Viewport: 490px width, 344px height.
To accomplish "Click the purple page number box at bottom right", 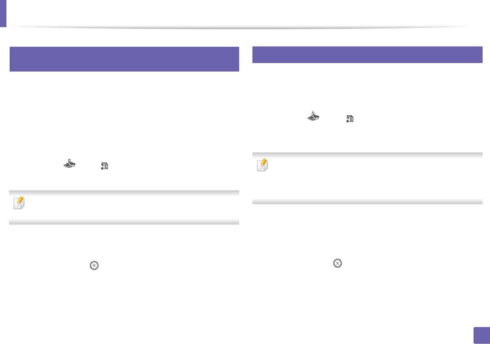I will point(481,335).
